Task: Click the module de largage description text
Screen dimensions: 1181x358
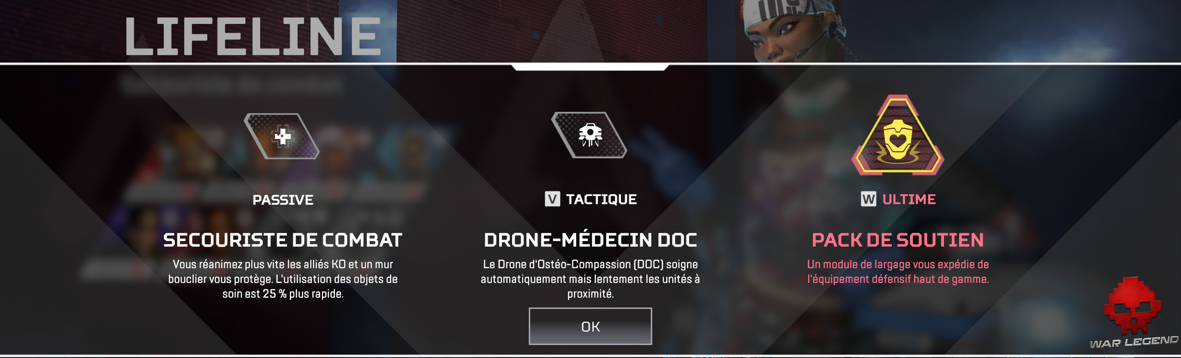Action: [898, 271]
